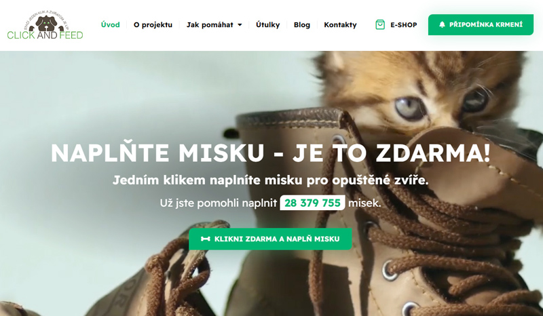This screenshot has width=543, height=316.
Task: Click the E-SHOP shopping bag icon
Action: coord(380,24)
